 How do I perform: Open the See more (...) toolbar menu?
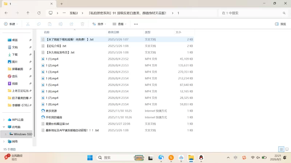[136, 24]
